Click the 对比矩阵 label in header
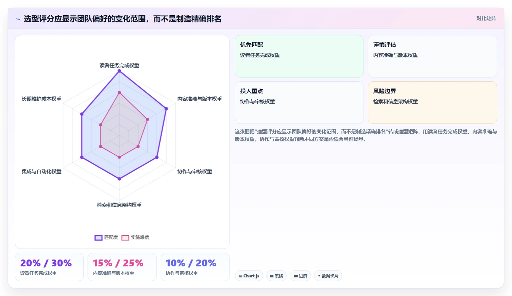 click(x=486, y=18)
